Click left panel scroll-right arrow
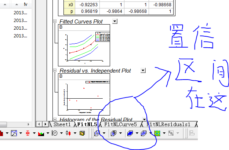The width and height of the screenshot is (229, 150). (x=29, y=124)
